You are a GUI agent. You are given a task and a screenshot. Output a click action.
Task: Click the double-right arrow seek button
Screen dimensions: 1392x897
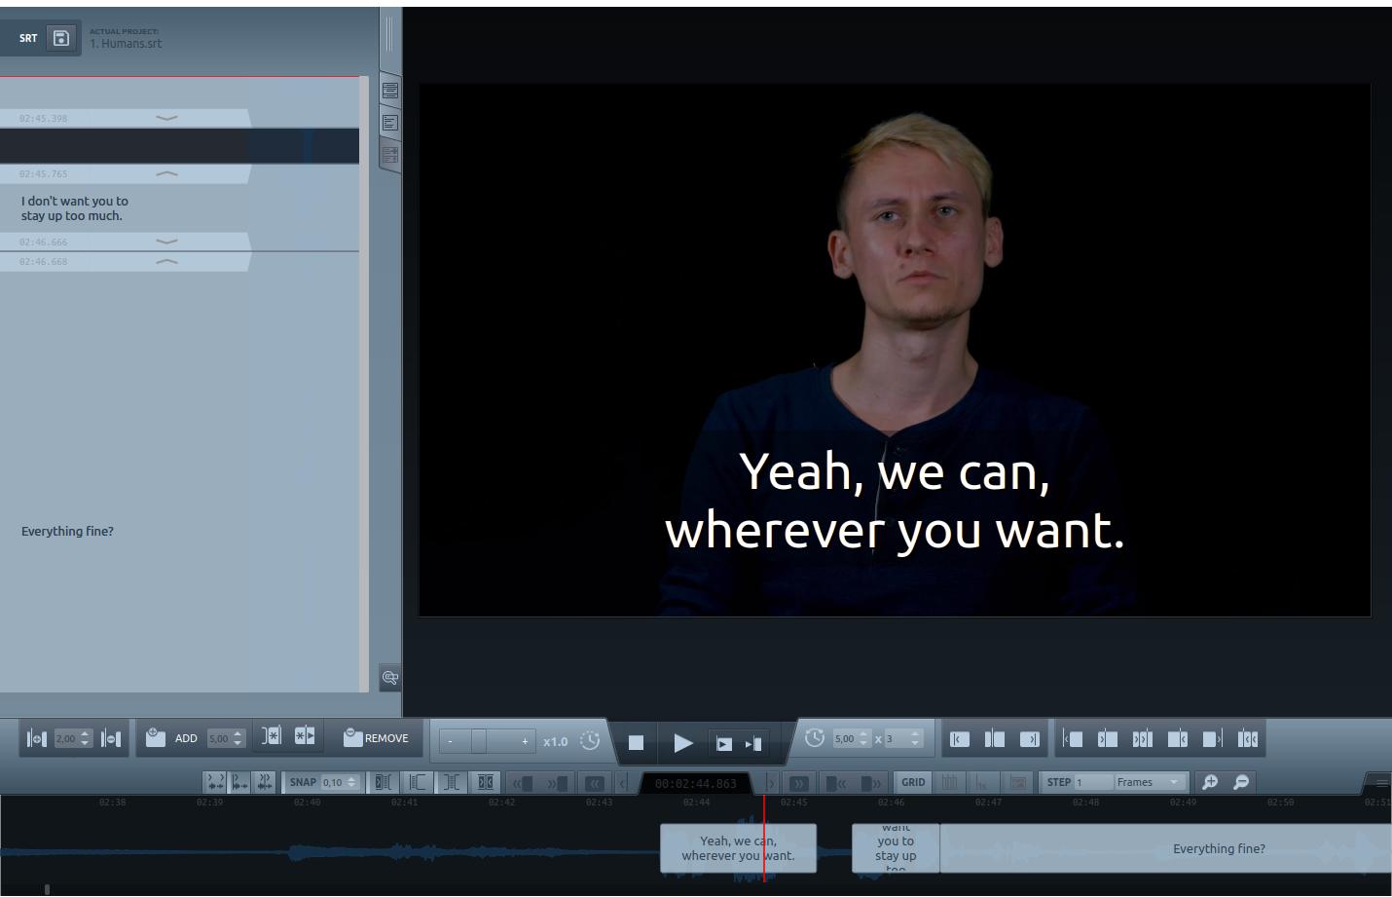(x=799, y=782)
